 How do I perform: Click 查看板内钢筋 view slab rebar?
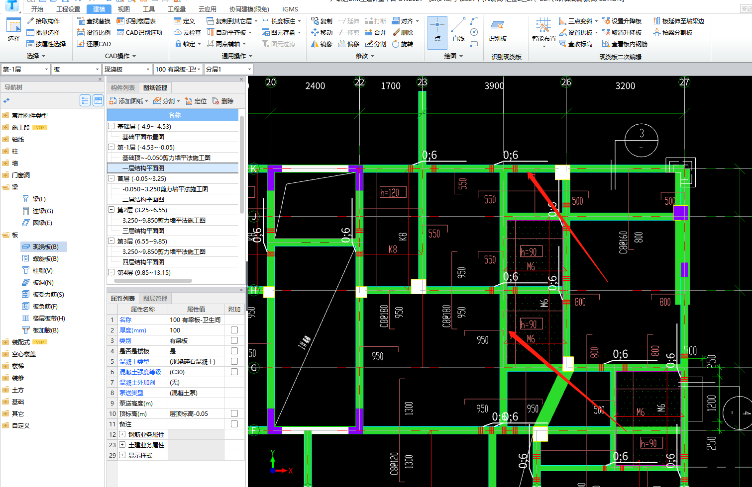coord(625,44)
